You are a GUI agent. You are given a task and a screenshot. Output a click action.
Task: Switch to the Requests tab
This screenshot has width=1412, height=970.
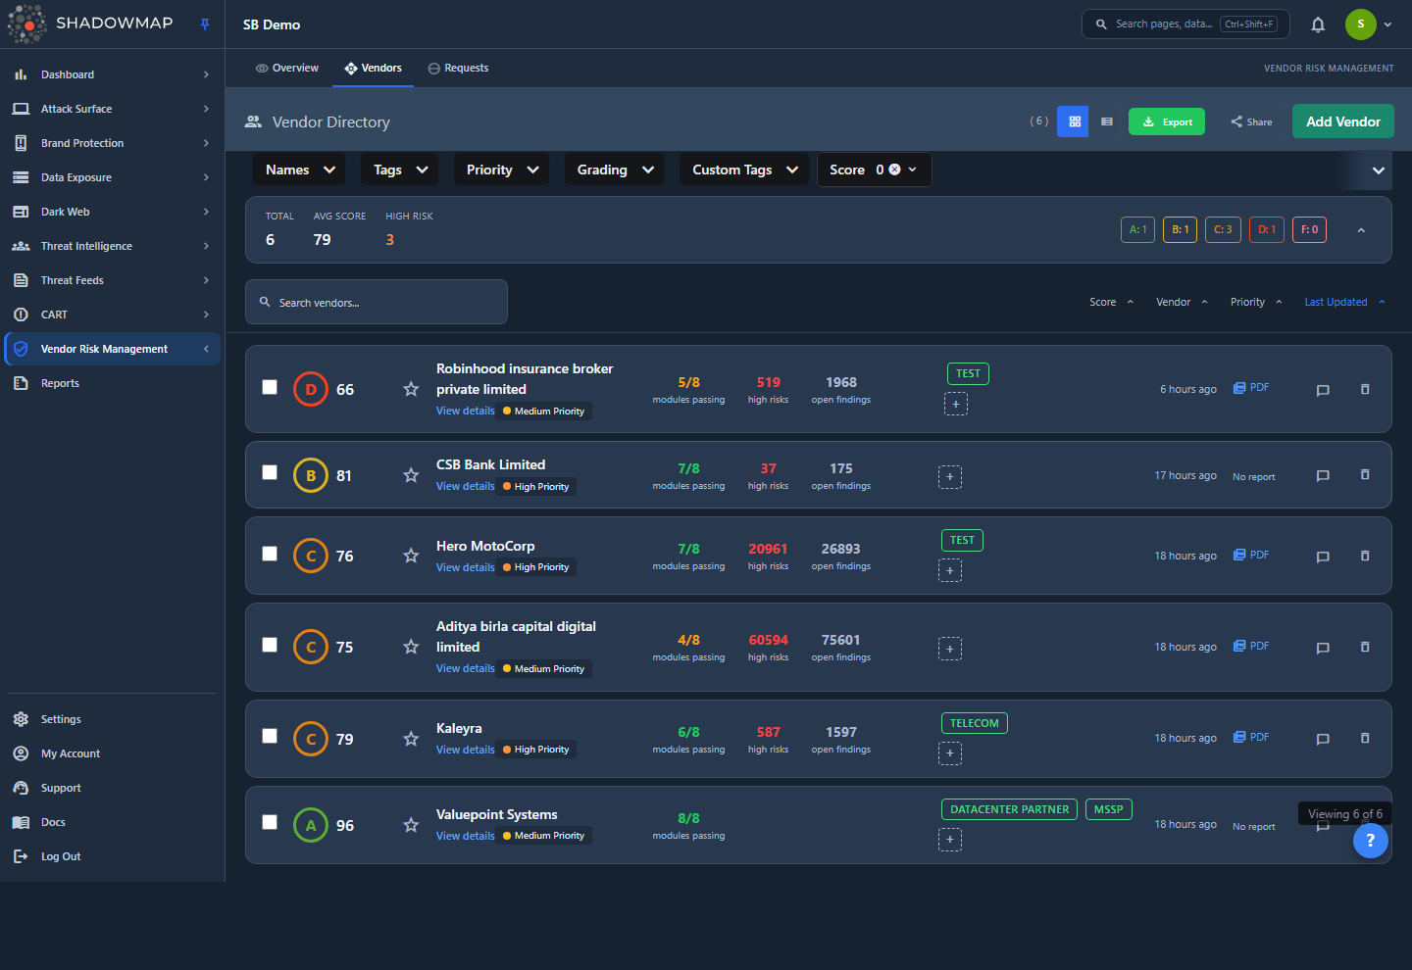point(458,68)
